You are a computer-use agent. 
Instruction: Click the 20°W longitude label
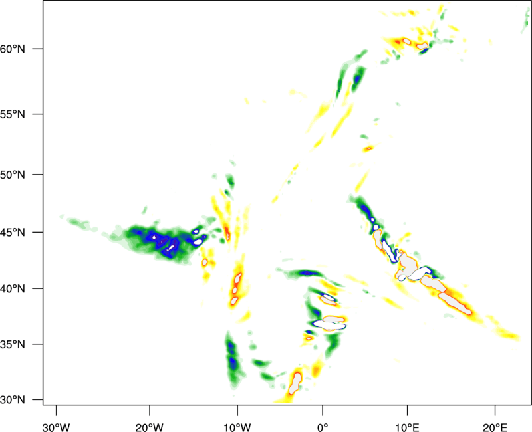point(149,427)
